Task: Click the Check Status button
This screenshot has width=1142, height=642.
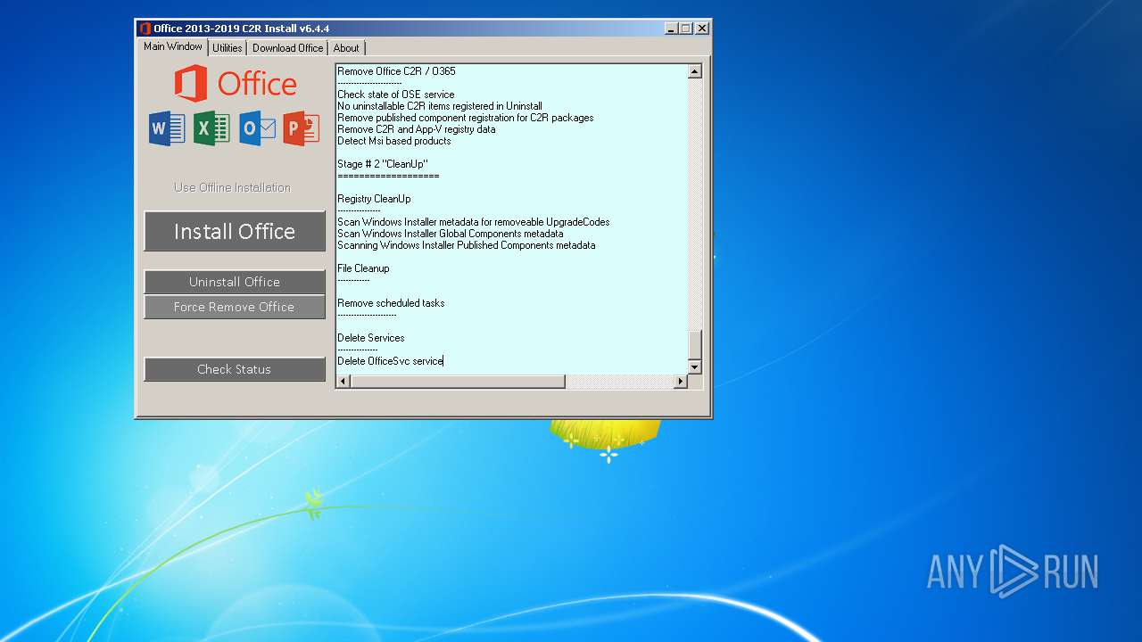Action: pos(235,369)
